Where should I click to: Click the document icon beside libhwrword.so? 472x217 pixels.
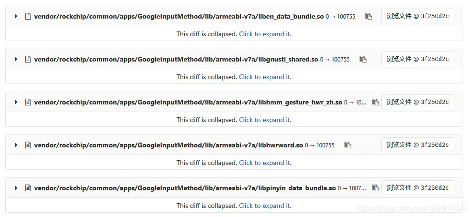pyautogui.click(x=28, y=145)
